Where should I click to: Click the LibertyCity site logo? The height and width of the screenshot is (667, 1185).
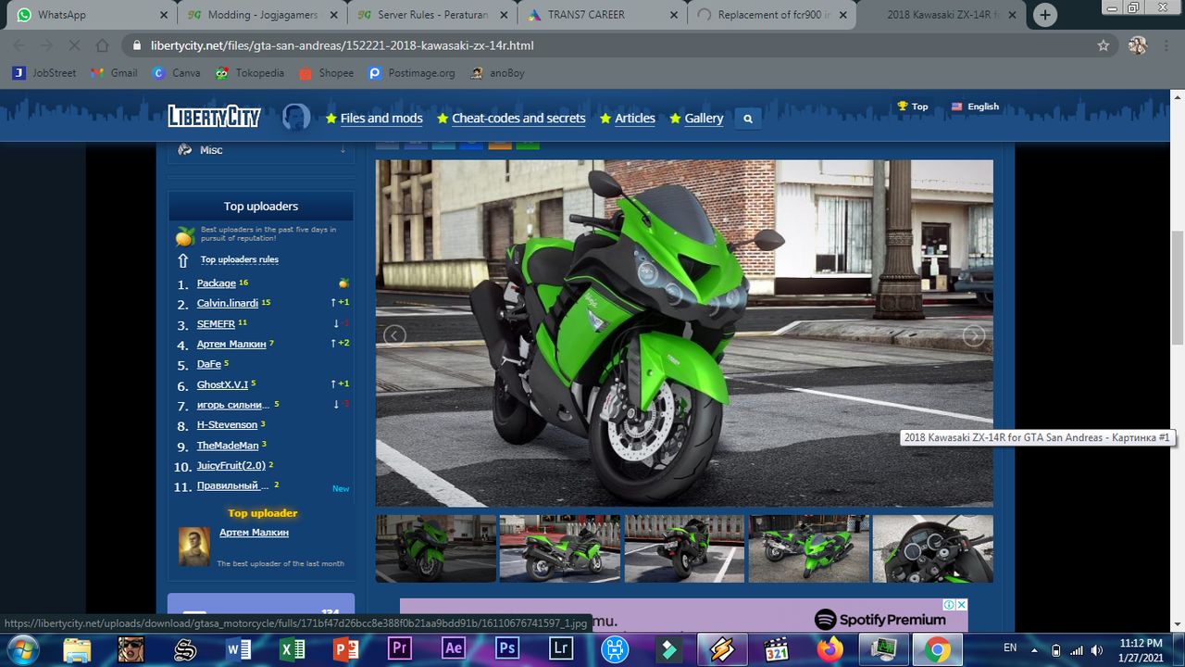coord(214,117)
